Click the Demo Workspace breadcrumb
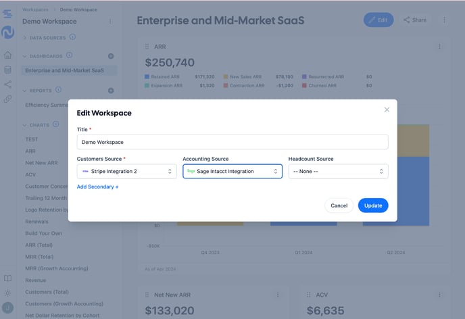 click(x=78, y=9)
